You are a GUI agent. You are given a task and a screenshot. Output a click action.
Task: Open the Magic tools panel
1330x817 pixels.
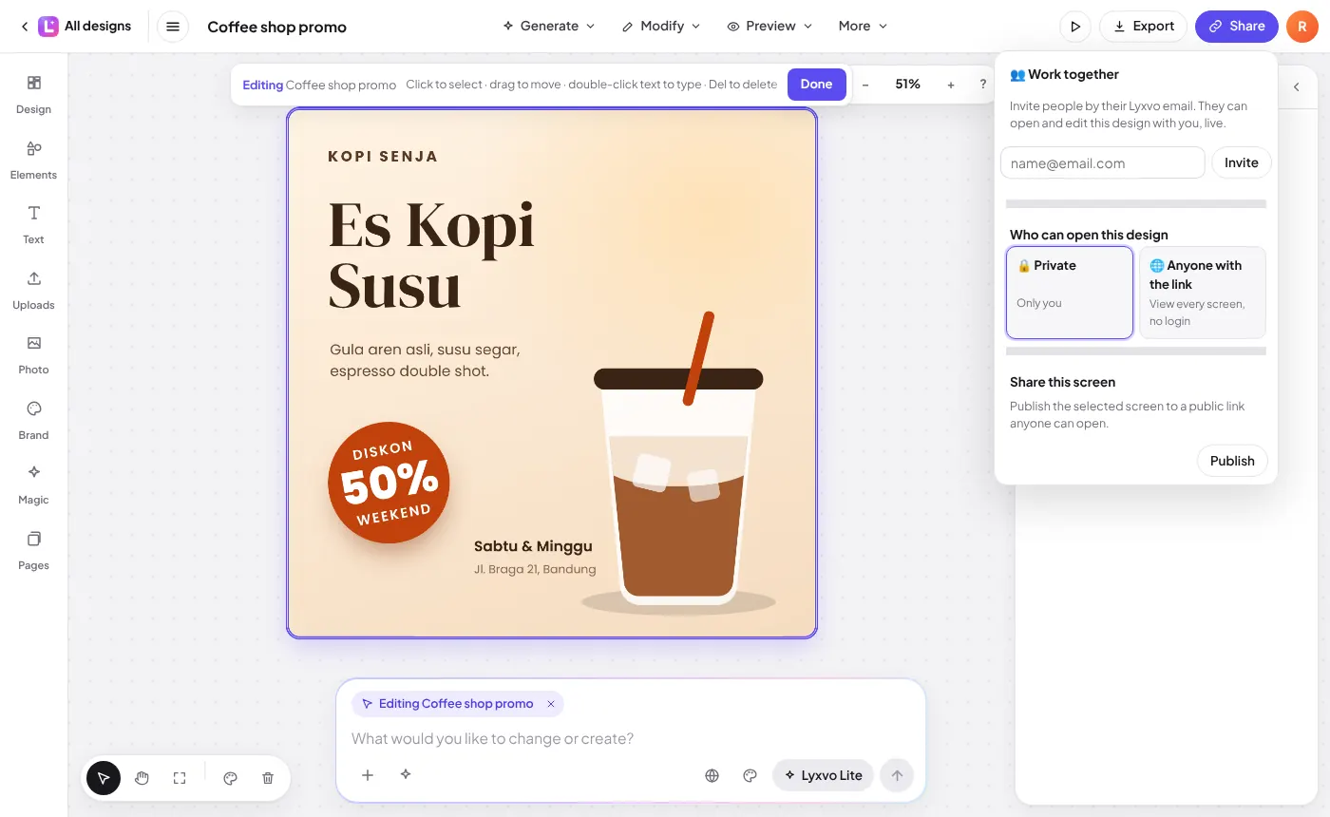(33, 485)
